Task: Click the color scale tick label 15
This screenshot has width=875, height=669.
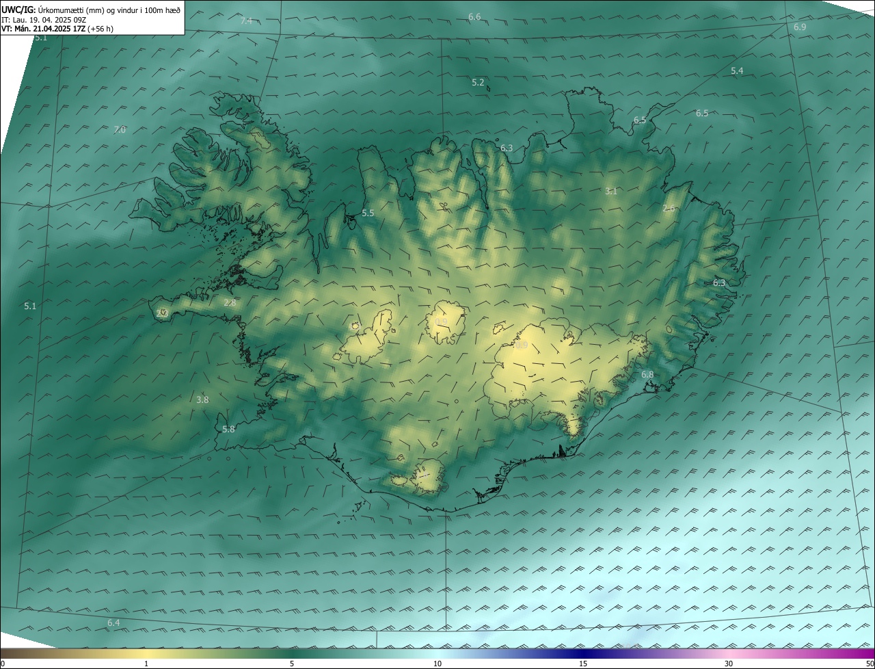Action: pyautogui.click(x=583, y=664)
